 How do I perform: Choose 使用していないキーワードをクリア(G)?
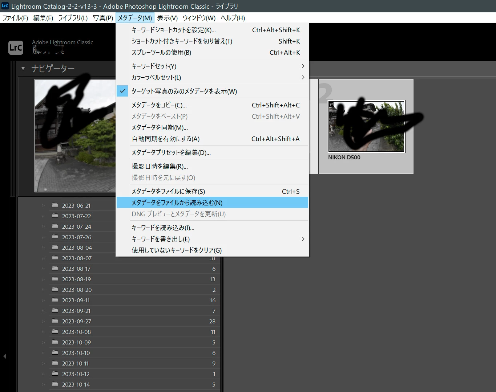212,250
